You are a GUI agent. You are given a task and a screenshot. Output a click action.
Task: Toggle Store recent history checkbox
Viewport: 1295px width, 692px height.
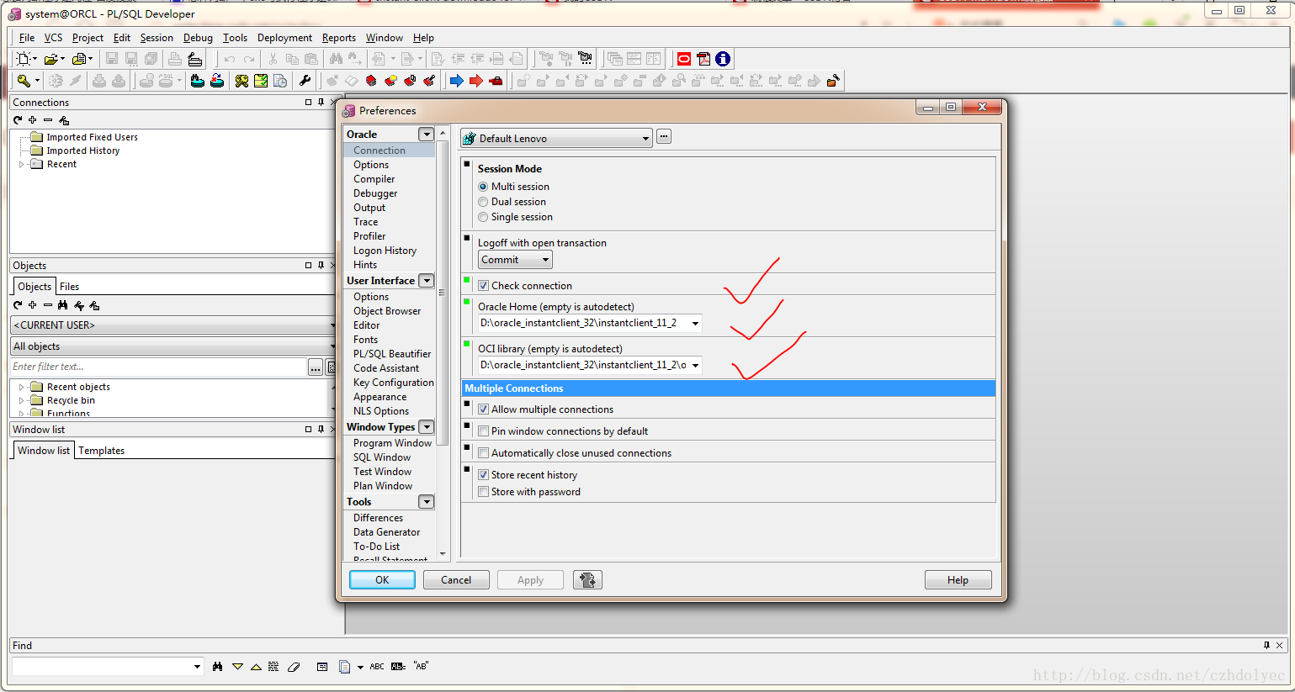click(x=483, y=475)
